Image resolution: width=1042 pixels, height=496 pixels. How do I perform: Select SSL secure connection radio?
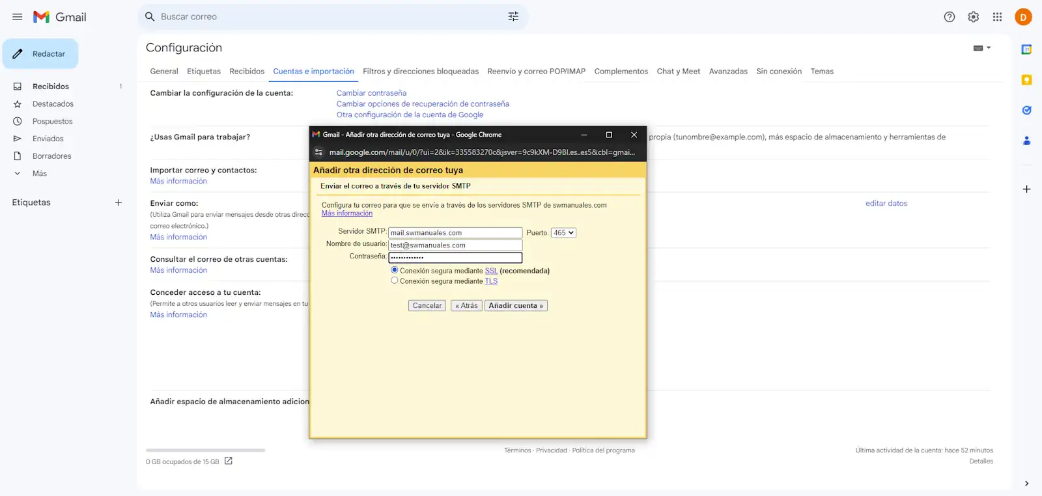[394, 270]
